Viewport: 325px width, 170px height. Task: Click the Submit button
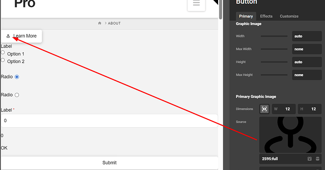pyautogui.click(x=109, y=163)
